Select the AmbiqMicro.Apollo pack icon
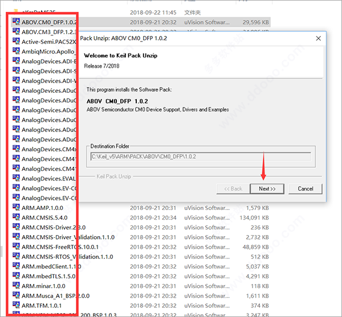 [16, 51]
